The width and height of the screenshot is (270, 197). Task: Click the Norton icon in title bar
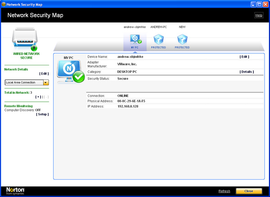point(4,5)
